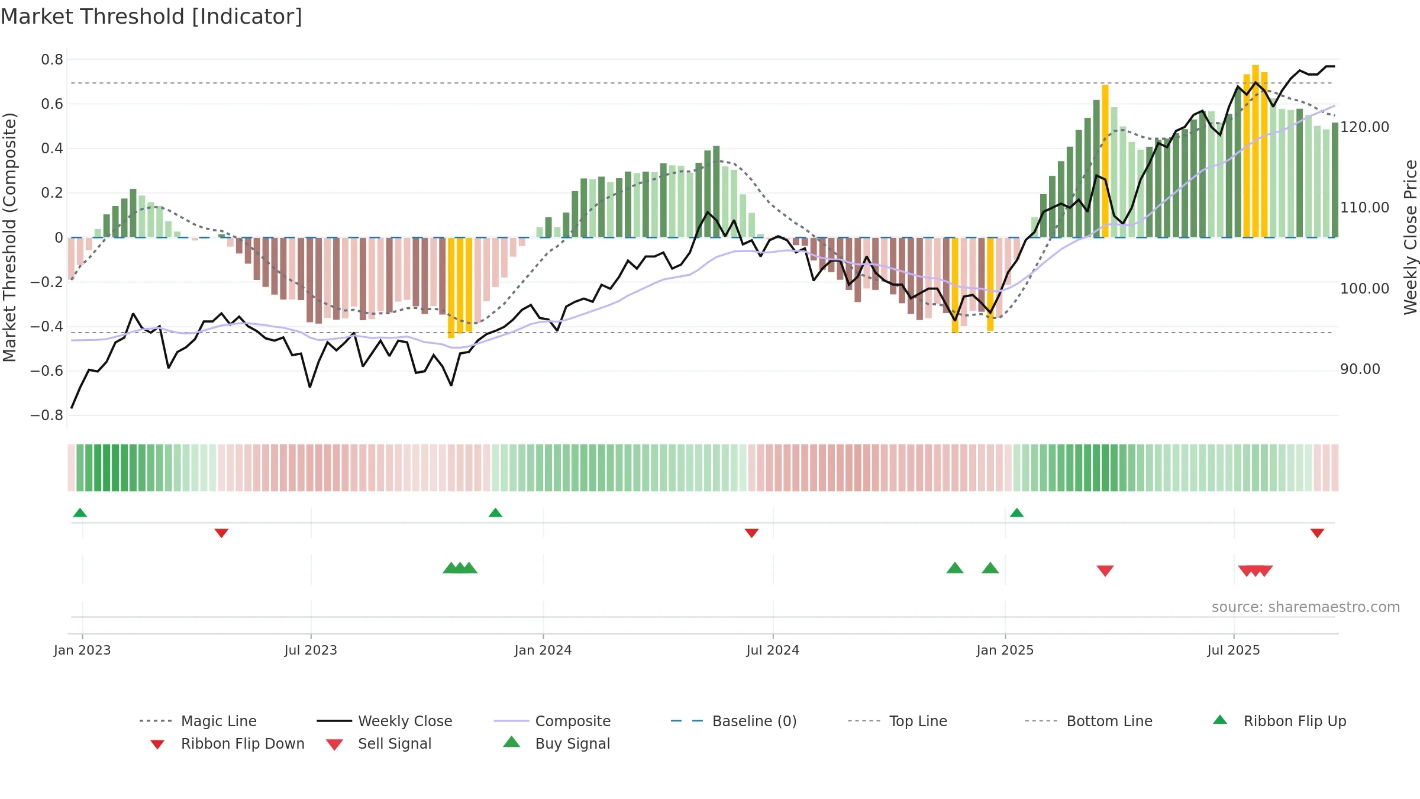The width and height of the screenshot is (1420, 799).
Task: Click the Jan 2023 x-axis label
Action: pos(82,650)
